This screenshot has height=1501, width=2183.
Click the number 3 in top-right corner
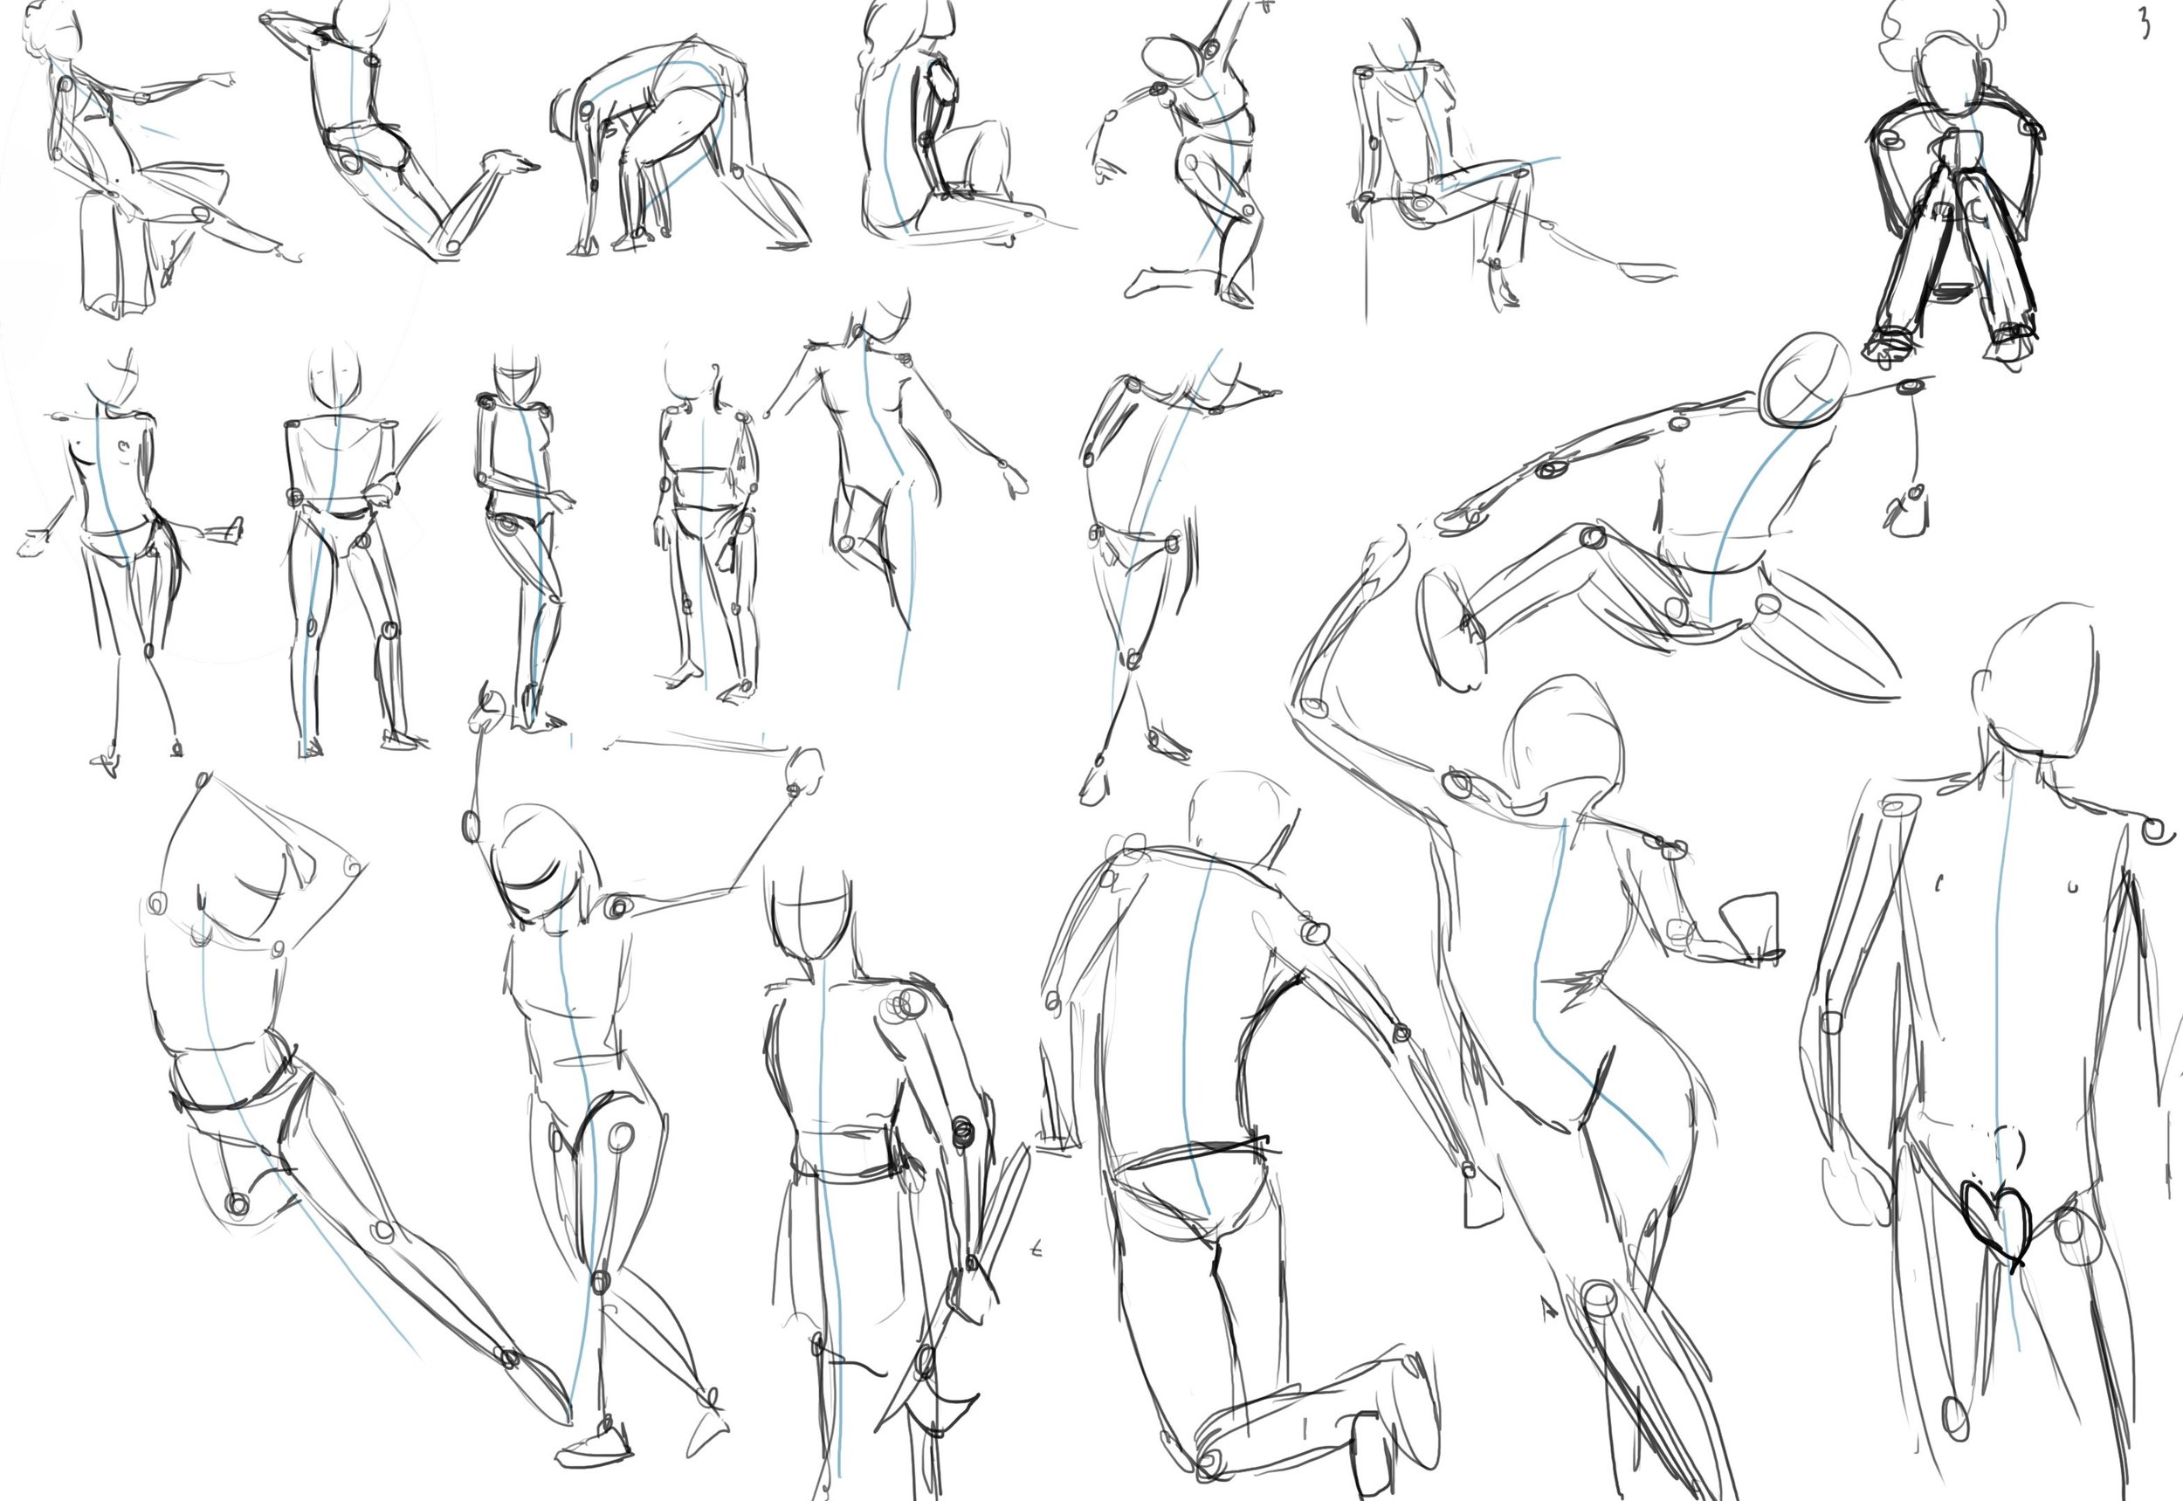click(x=2144, y=23)
